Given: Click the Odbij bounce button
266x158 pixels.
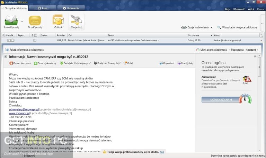Looking at the screenshot, I should 128,63.
